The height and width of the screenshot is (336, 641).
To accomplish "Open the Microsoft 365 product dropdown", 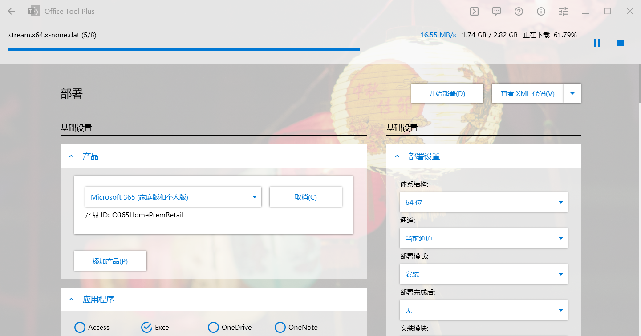I will point(173,197).
